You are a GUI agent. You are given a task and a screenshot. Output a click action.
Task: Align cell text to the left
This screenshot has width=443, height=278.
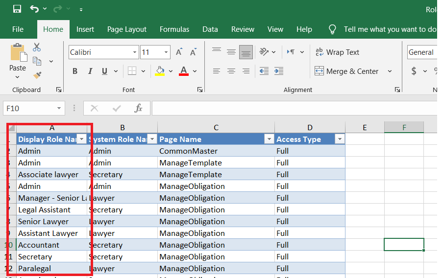[217, 71]
